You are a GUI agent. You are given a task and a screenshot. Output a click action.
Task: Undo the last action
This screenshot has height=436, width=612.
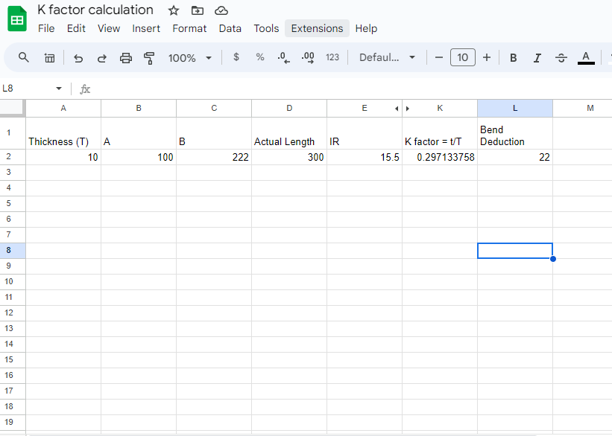click(78, 57)
